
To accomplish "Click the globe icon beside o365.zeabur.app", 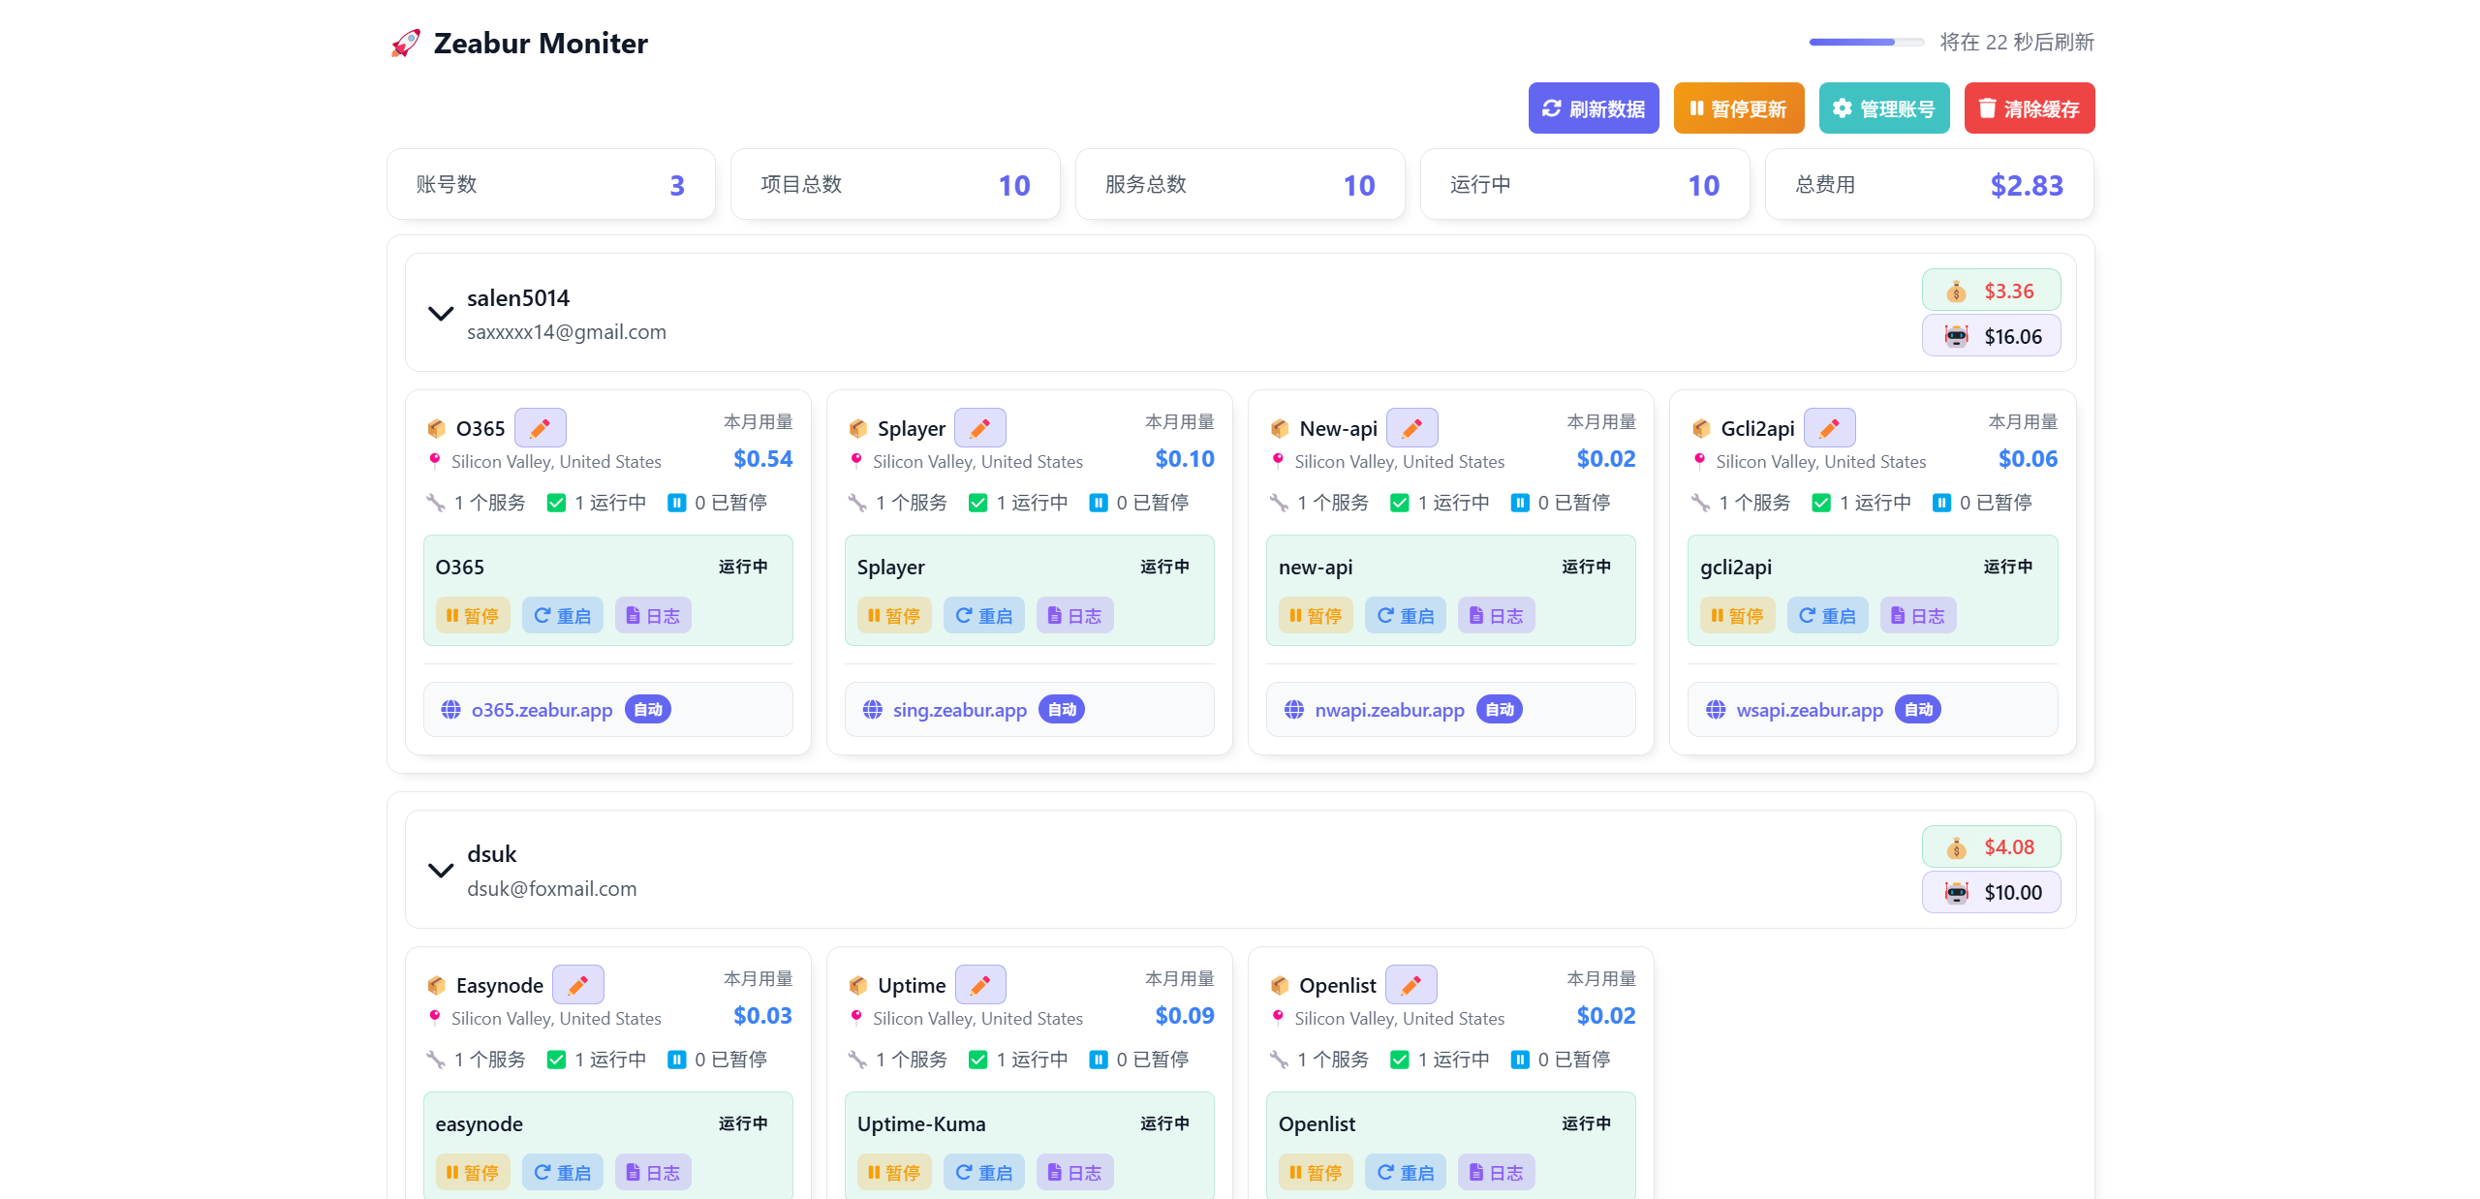I will (450, 710).
